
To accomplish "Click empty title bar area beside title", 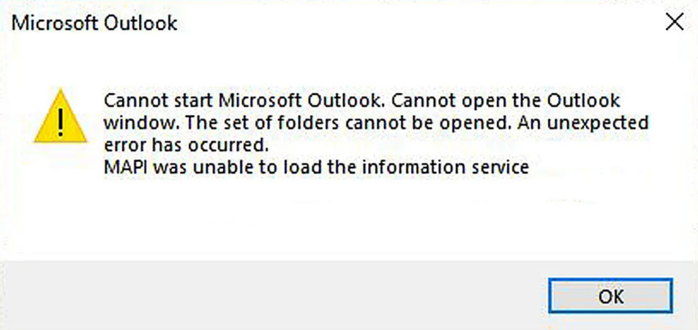I will pos(419,22).
